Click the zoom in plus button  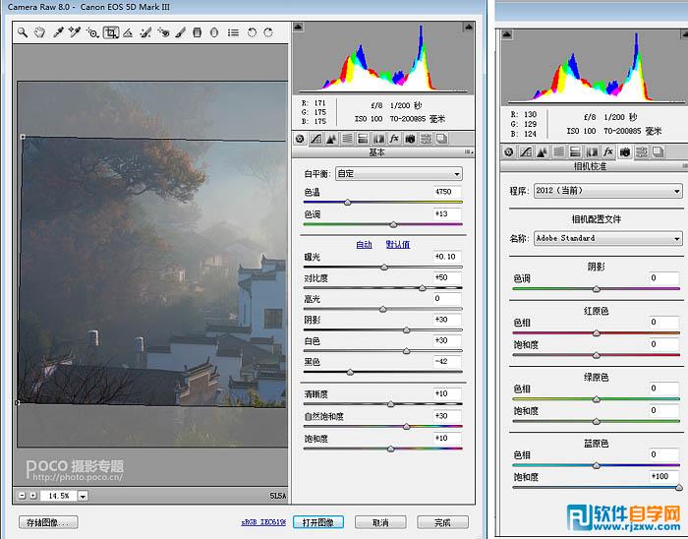32,496
